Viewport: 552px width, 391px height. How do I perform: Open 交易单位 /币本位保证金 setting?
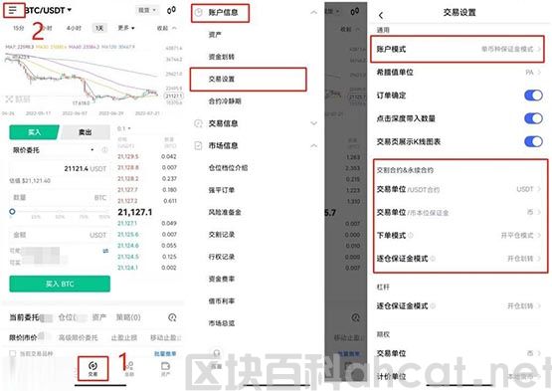(x=460, y=212)
